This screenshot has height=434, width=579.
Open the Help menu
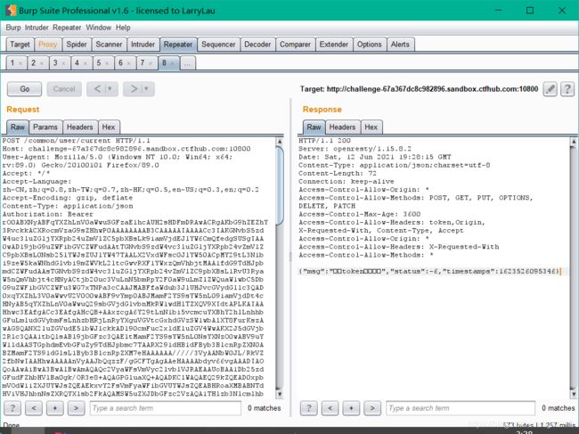click(x=123, y=28)
